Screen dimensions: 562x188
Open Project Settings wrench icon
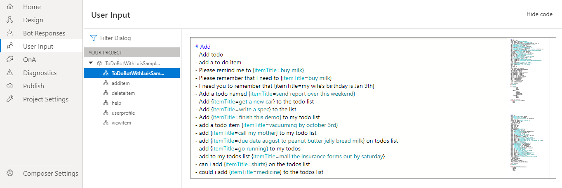(10, 99)
